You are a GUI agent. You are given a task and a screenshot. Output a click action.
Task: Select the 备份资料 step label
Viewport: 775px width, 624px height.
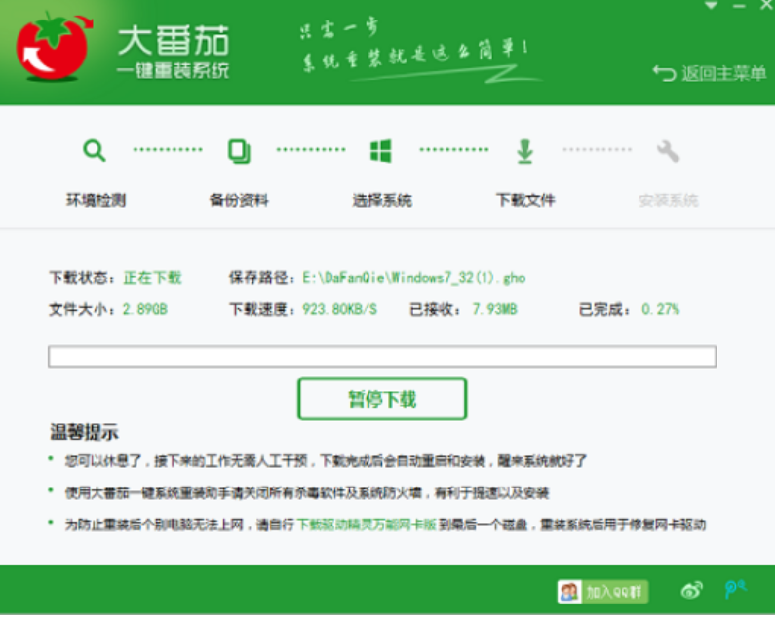(x=239, y=200)
